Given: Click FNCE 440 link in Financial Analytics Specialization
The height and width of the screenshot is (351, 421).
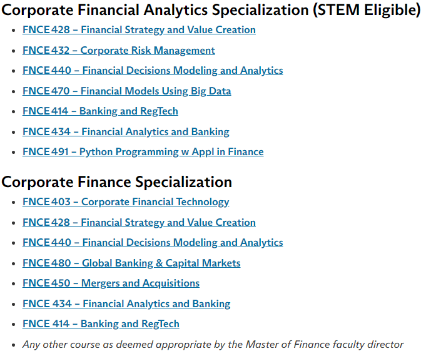Looking at the screenshot, I should [x=153, y=71].
